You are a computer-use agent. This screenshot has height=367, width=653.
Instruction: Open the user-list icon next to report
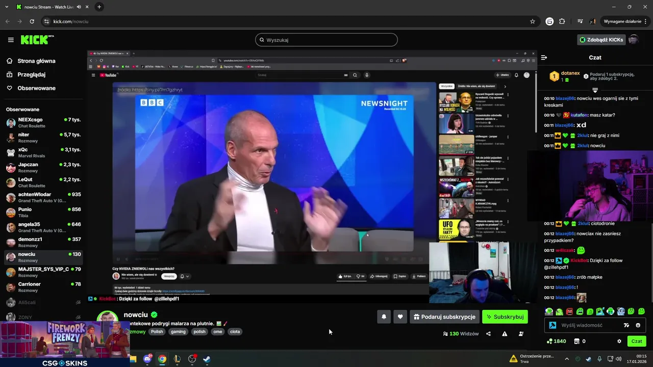click(521, 334)
